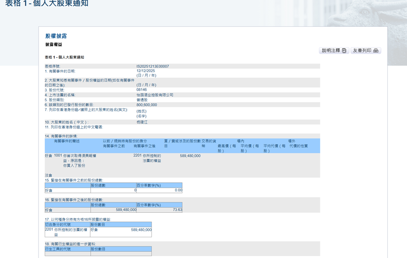Click code 2201 in section 17 table
The height and width of the screenshot is (258, 407).
[49, 230]
